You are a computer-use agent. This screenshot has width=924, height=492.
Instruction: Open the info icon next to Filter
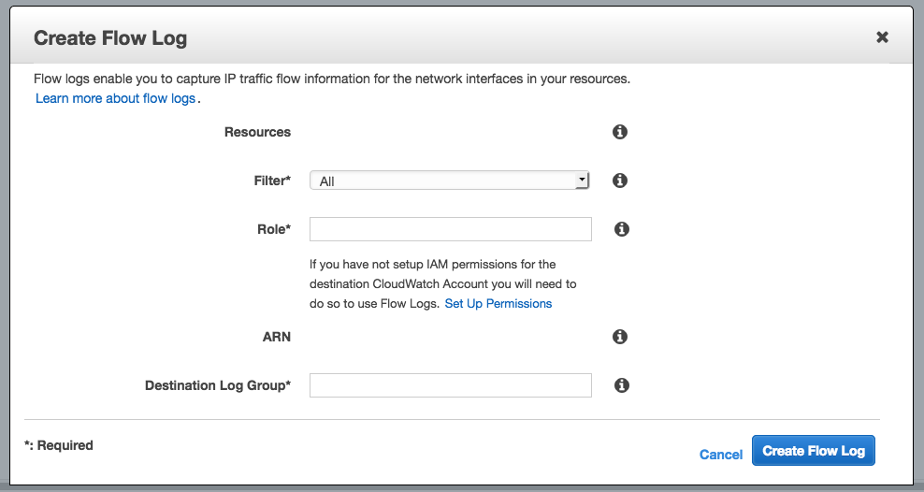619,181
